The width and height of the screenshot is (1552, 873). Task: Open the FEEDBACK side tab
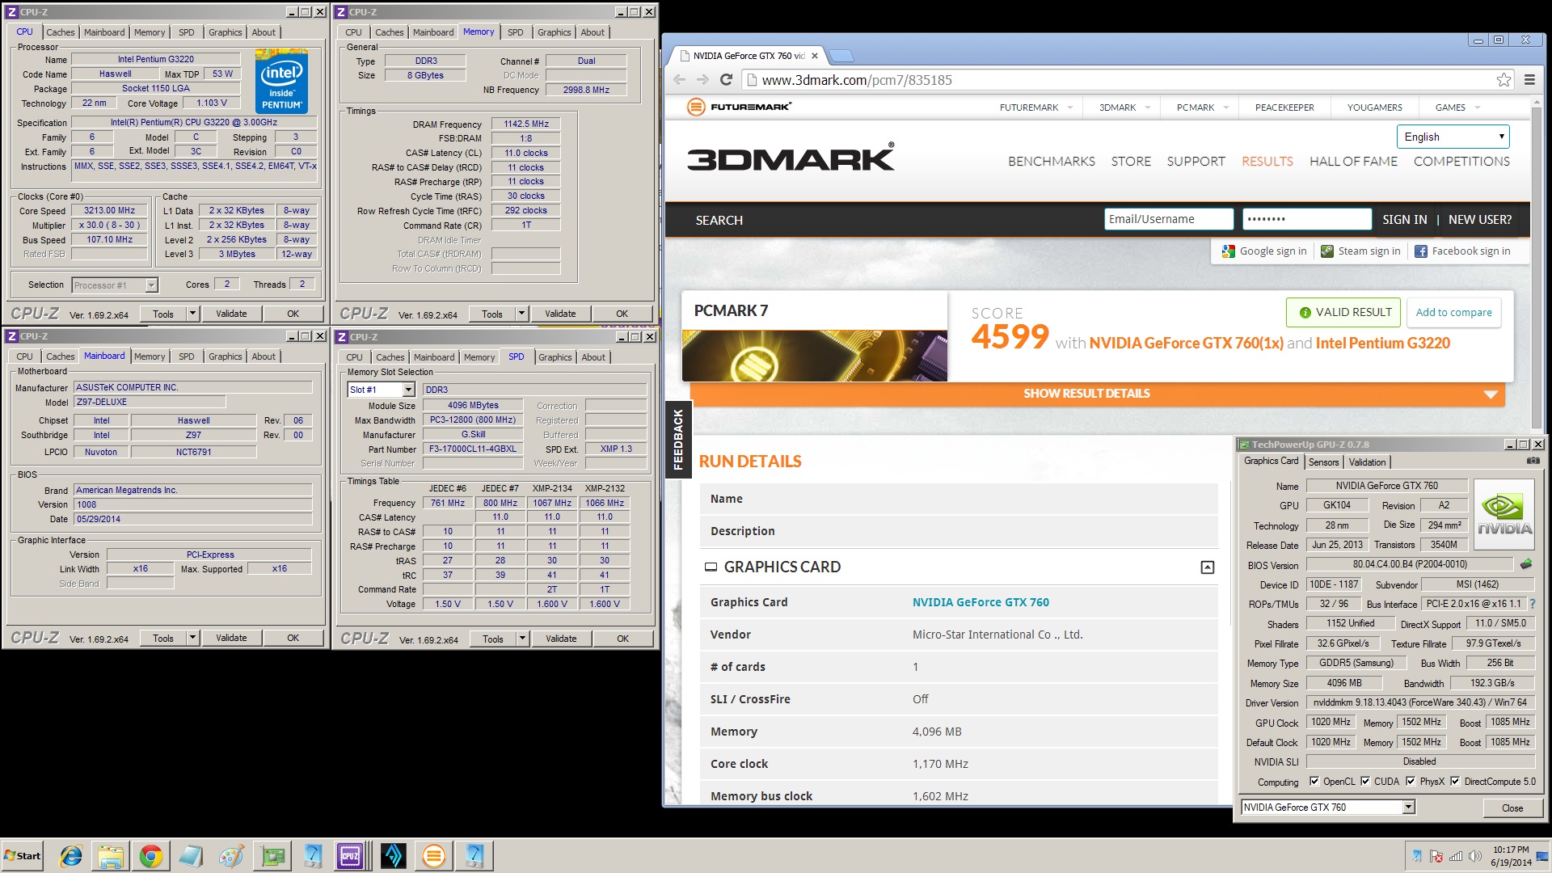point(678,440)
